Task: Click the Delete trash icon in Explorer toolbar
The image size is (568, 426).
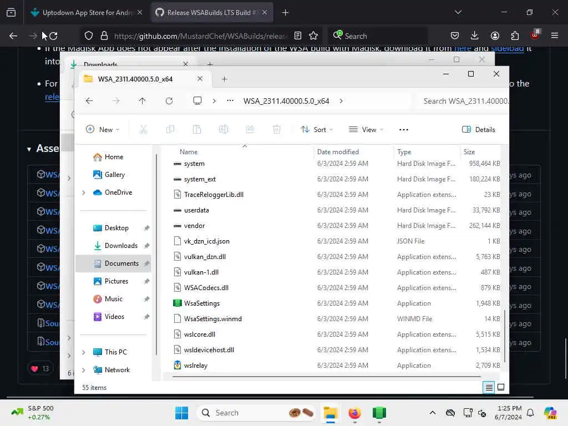Action: (x=277, y=129)
